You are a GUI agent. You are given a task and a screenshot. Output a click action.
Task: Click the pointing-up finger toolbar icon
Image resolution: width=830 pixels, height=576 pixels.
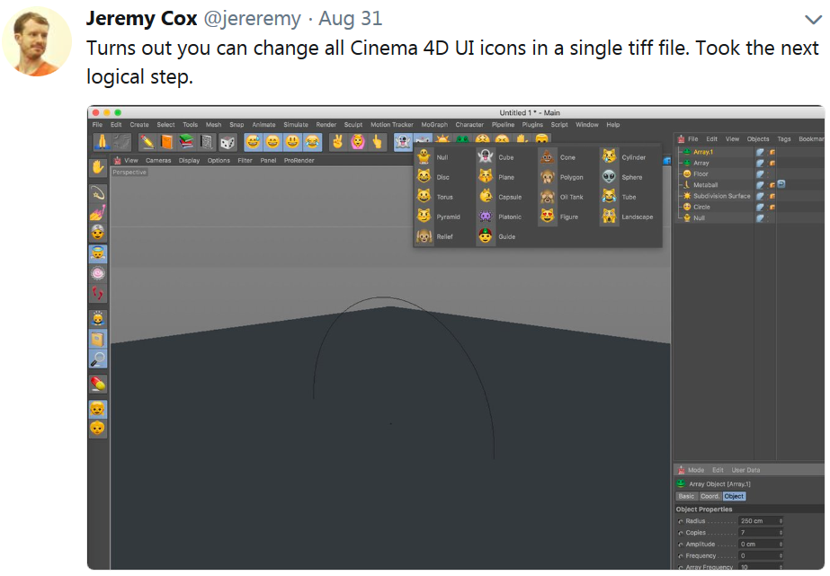click(377, 142)
